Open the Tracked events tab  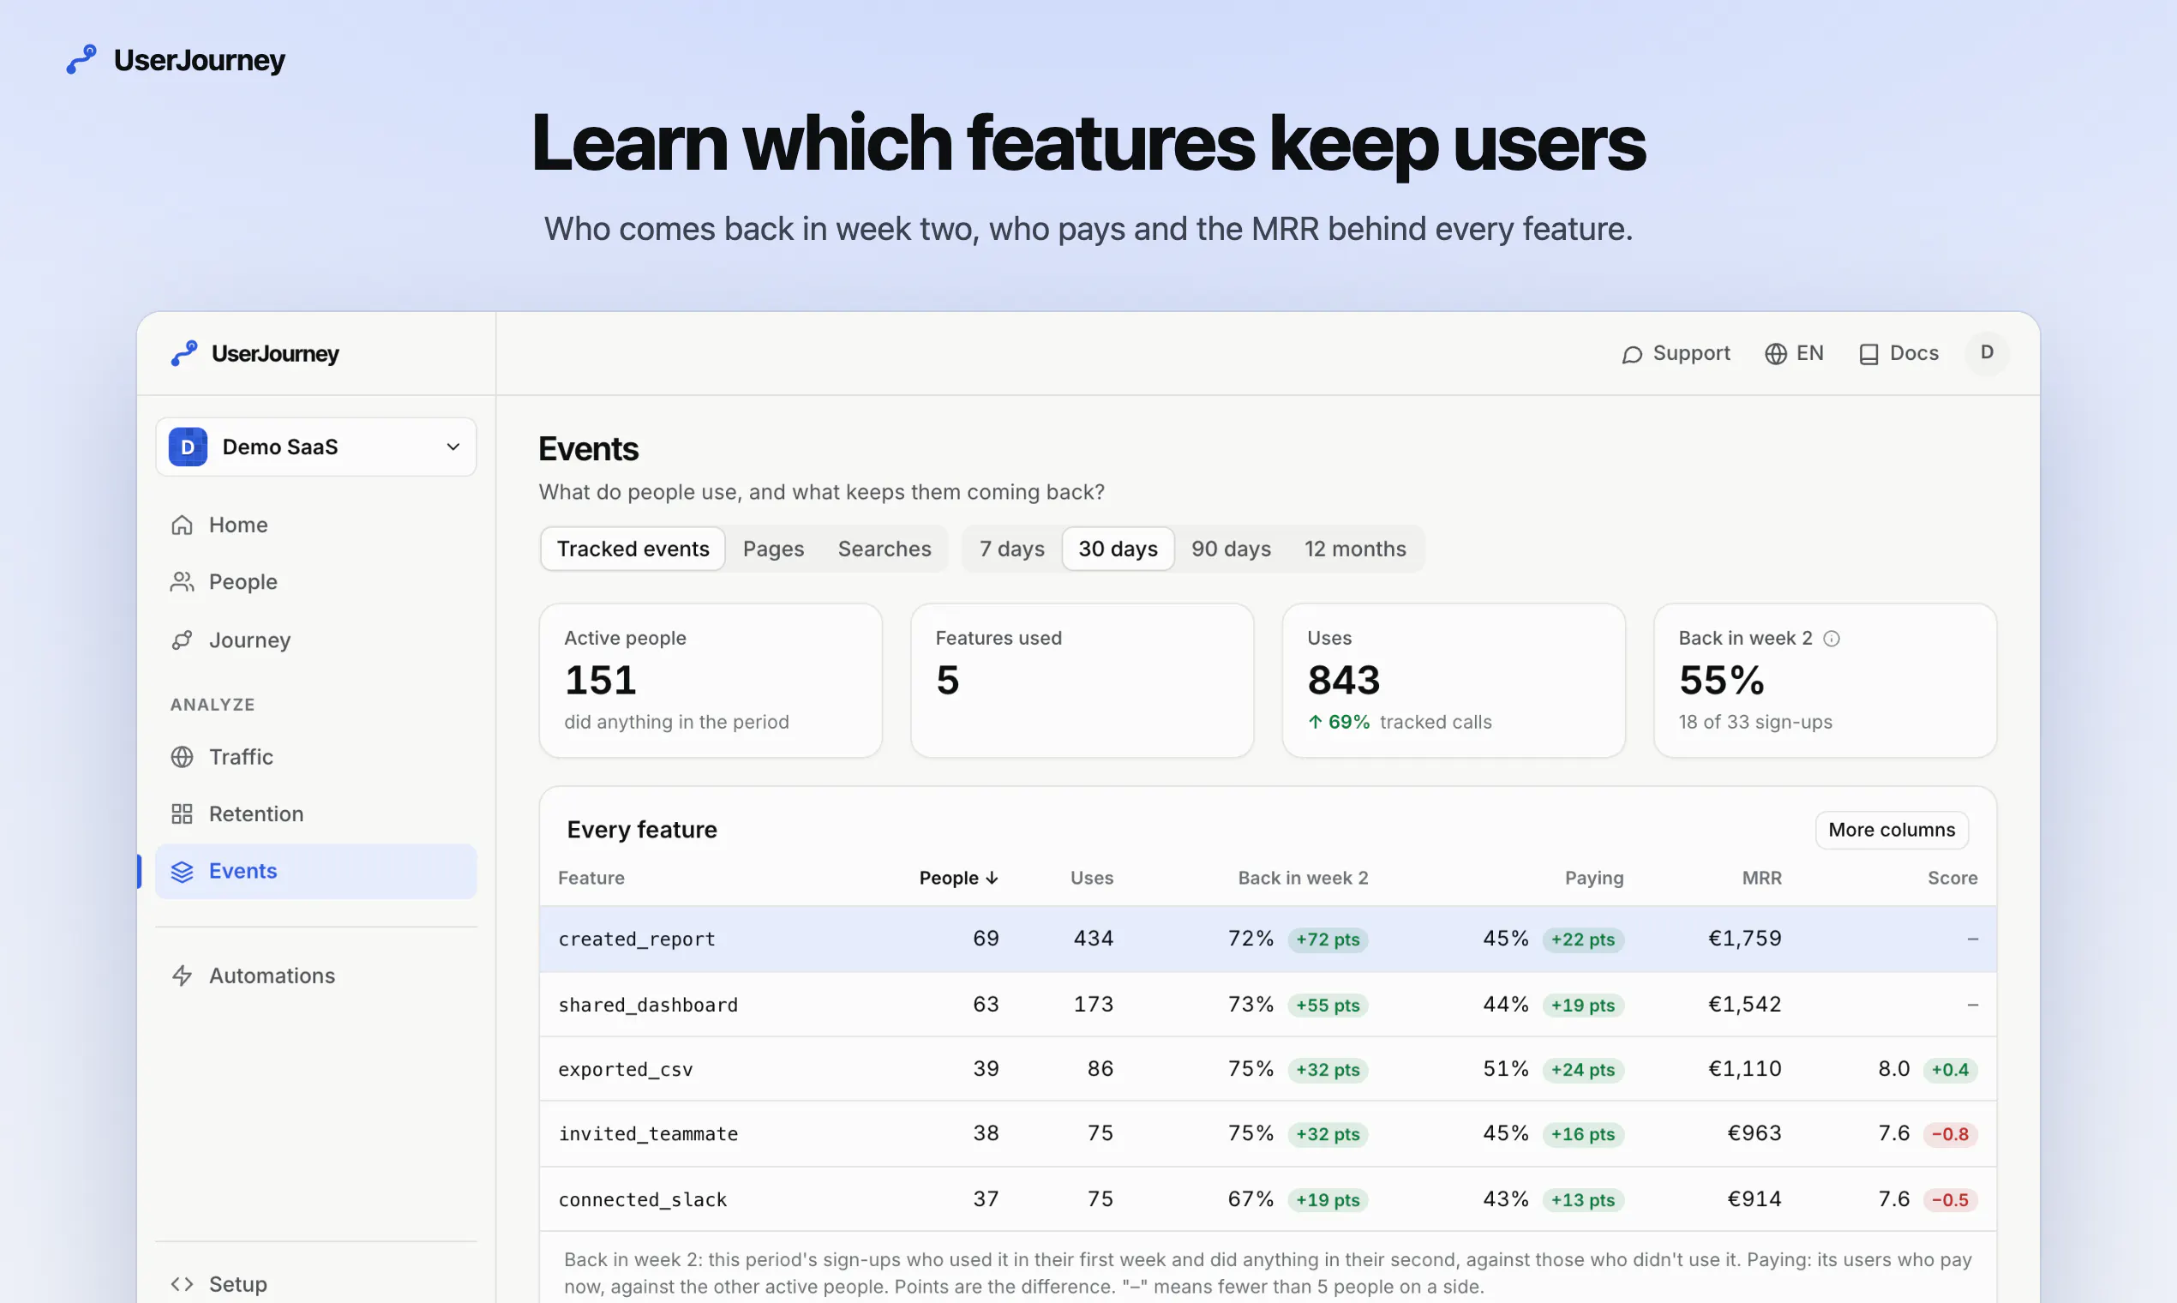pos(633,549)
